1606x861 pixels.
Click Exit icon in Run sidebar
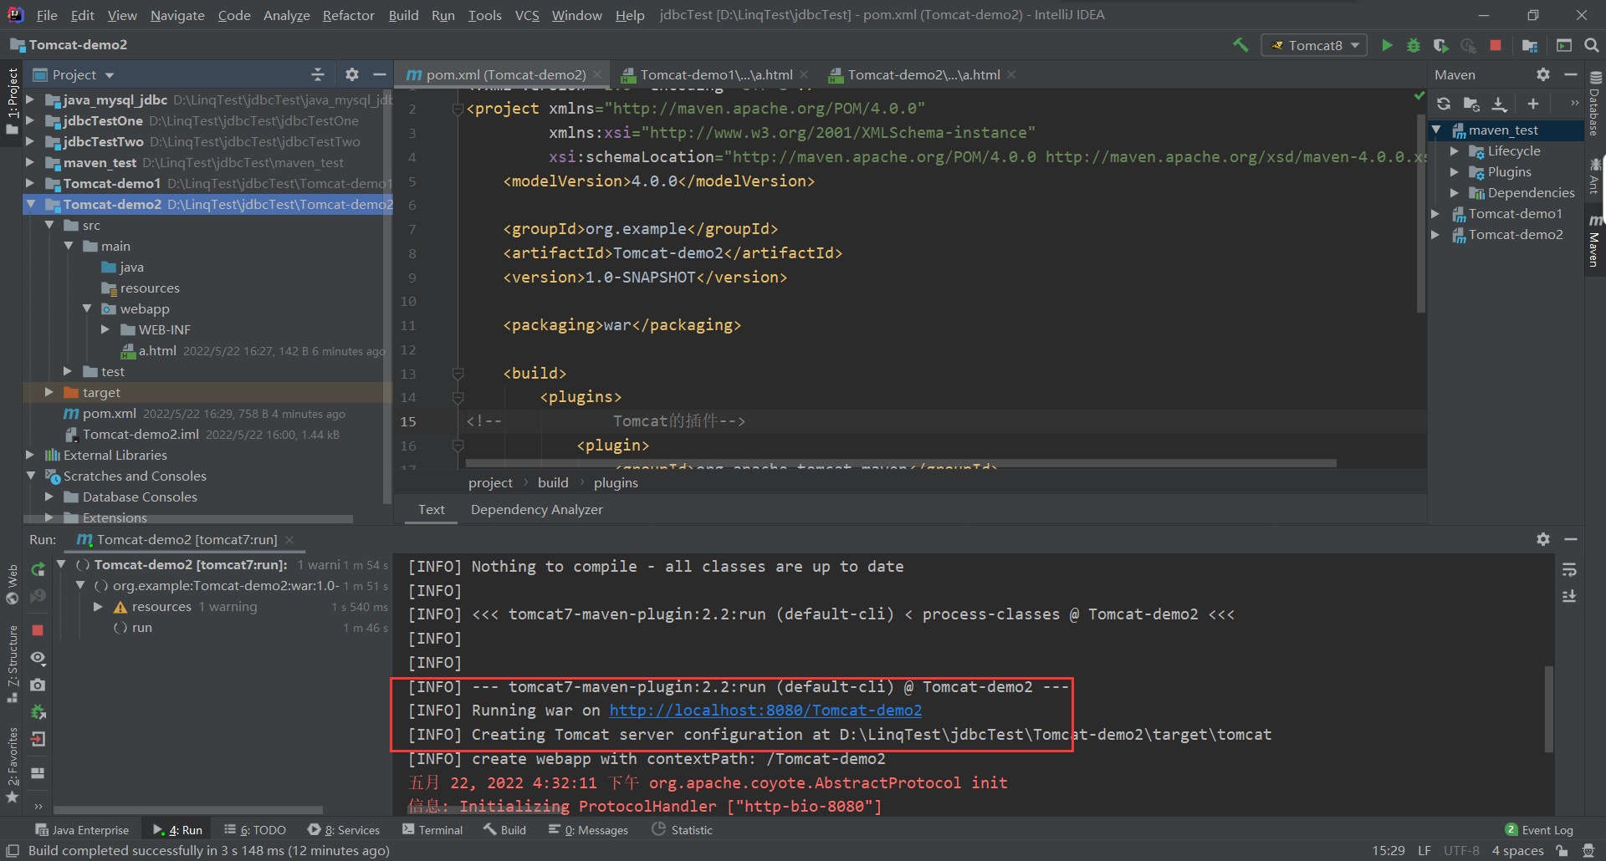click(x=38, y=739)
